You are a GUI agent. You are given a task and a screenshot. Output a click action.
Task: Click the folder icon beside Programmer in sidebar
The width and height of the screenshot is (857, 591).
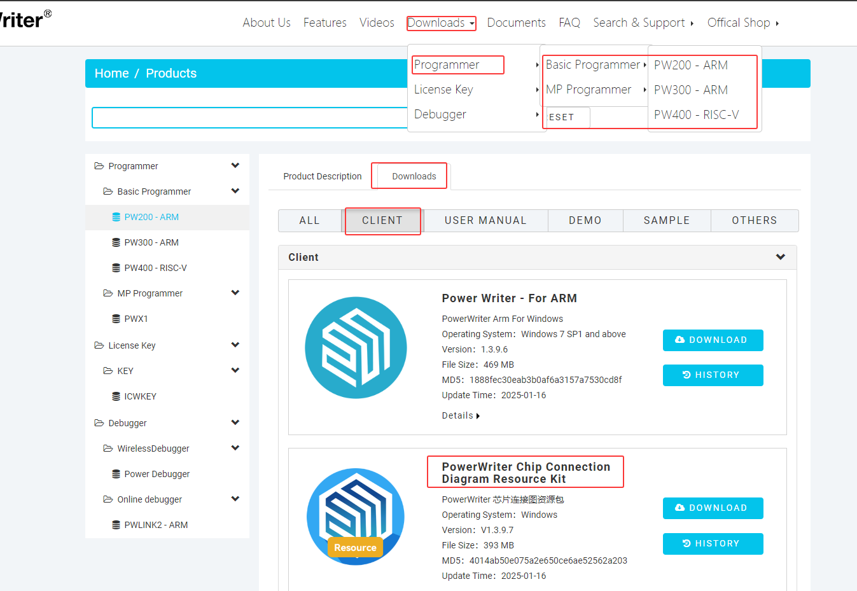pyautogui.click(x=99, y=166)
